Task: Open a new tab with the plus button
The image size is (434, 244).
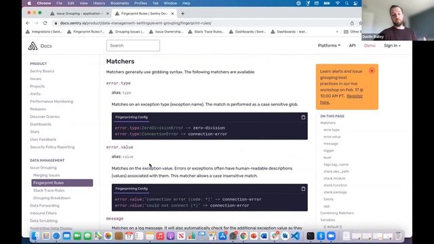Action: [x=182, y=14]
